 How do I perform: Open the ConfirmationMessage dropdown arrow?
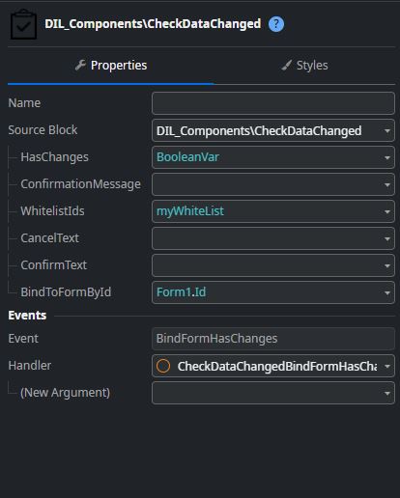click(x=387, y=184)
